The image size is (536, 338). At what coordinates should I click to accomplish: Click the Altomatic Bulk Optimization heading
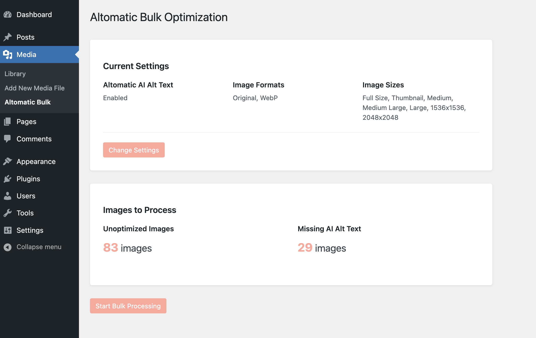point(159,17)
